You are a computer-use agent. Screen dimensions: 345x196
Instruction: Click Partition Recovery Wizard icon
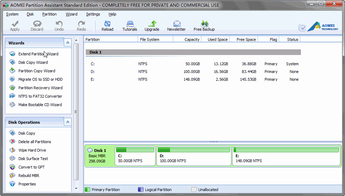[12, 88]
